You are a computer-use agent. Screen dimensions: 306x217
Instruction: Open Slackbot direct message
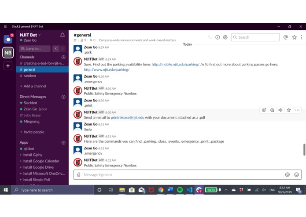(42, 103)
